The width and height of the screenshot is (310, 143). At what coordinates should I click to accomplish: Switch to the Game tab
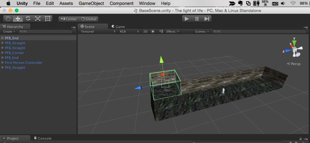tap(118, 27)
